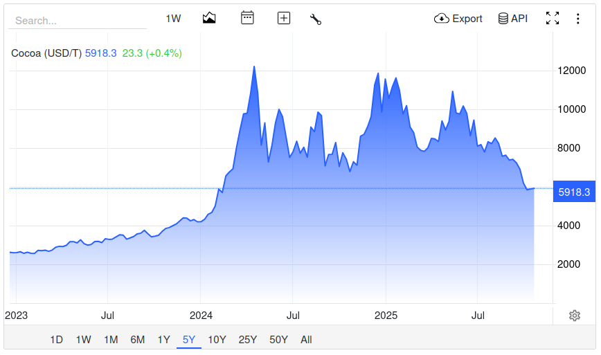
Task: Toggle fullscreen chart view
Action: 553,19
